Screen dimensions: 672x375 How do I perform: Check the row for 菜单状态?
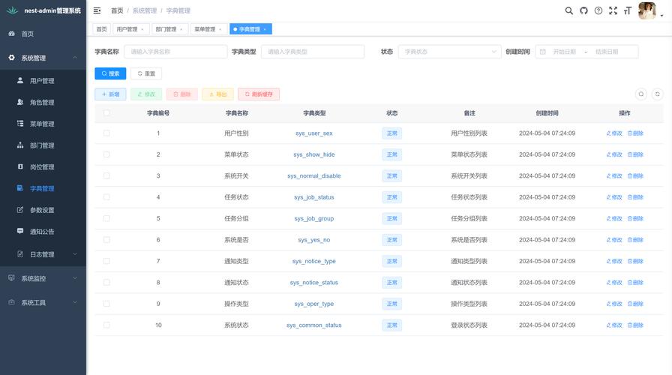pyautogui.click(x=106, y=154)
